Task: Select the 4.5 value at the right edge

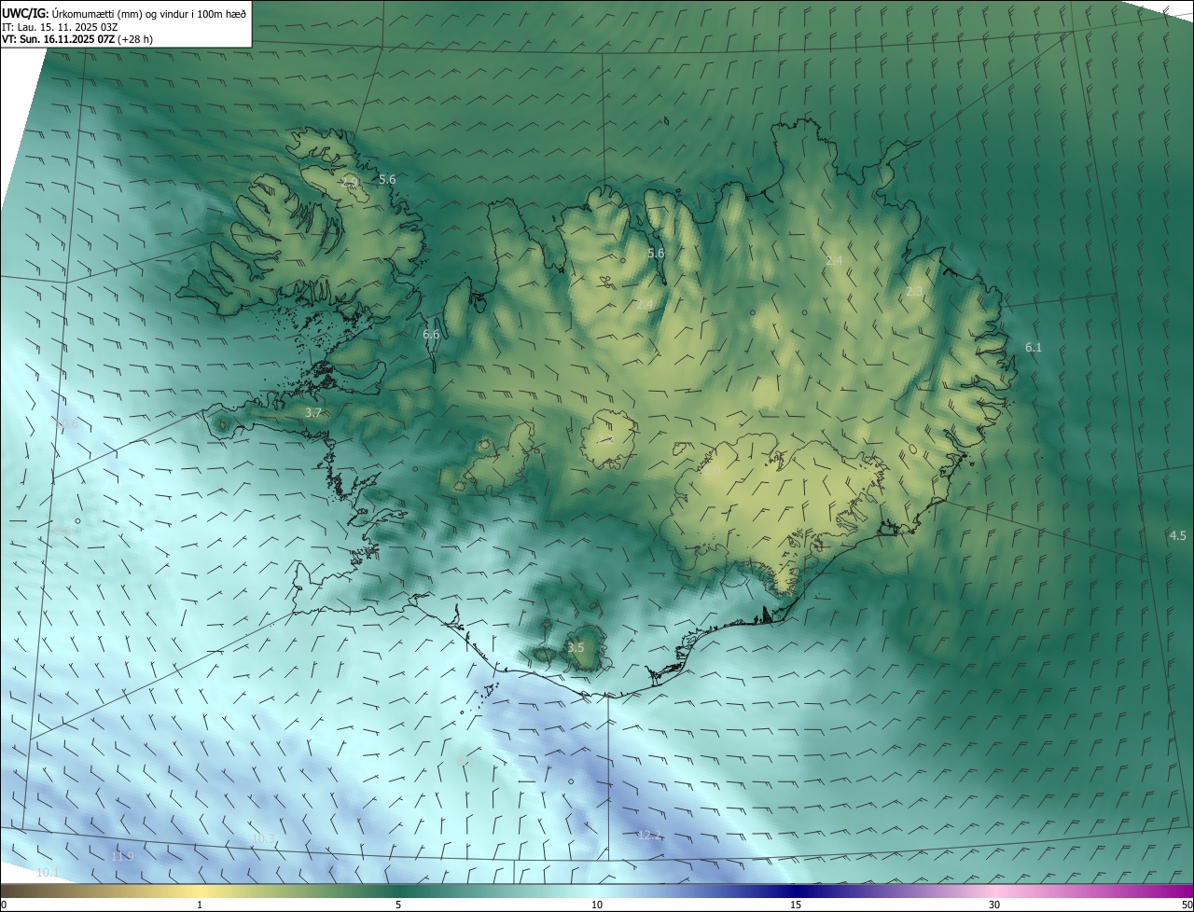Action: tap(1177, 535)
